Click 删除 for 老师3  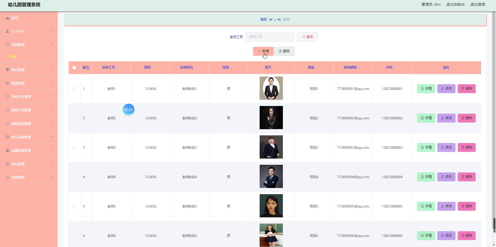click(467, 147)
